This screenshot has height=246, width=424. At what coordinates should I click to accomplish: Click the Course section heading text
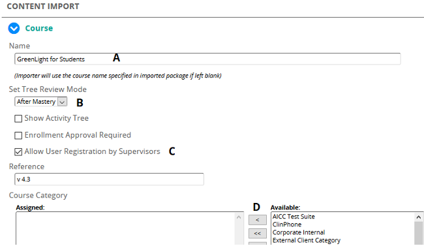(39, 28)
